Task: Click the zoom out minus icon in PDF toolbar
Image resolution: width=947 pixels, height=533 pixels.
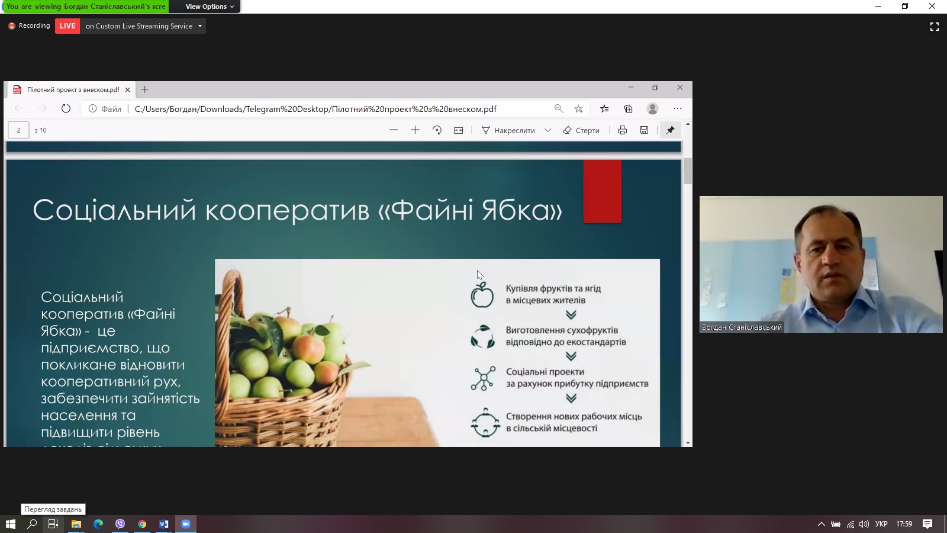Action: (x=394, y=130)
